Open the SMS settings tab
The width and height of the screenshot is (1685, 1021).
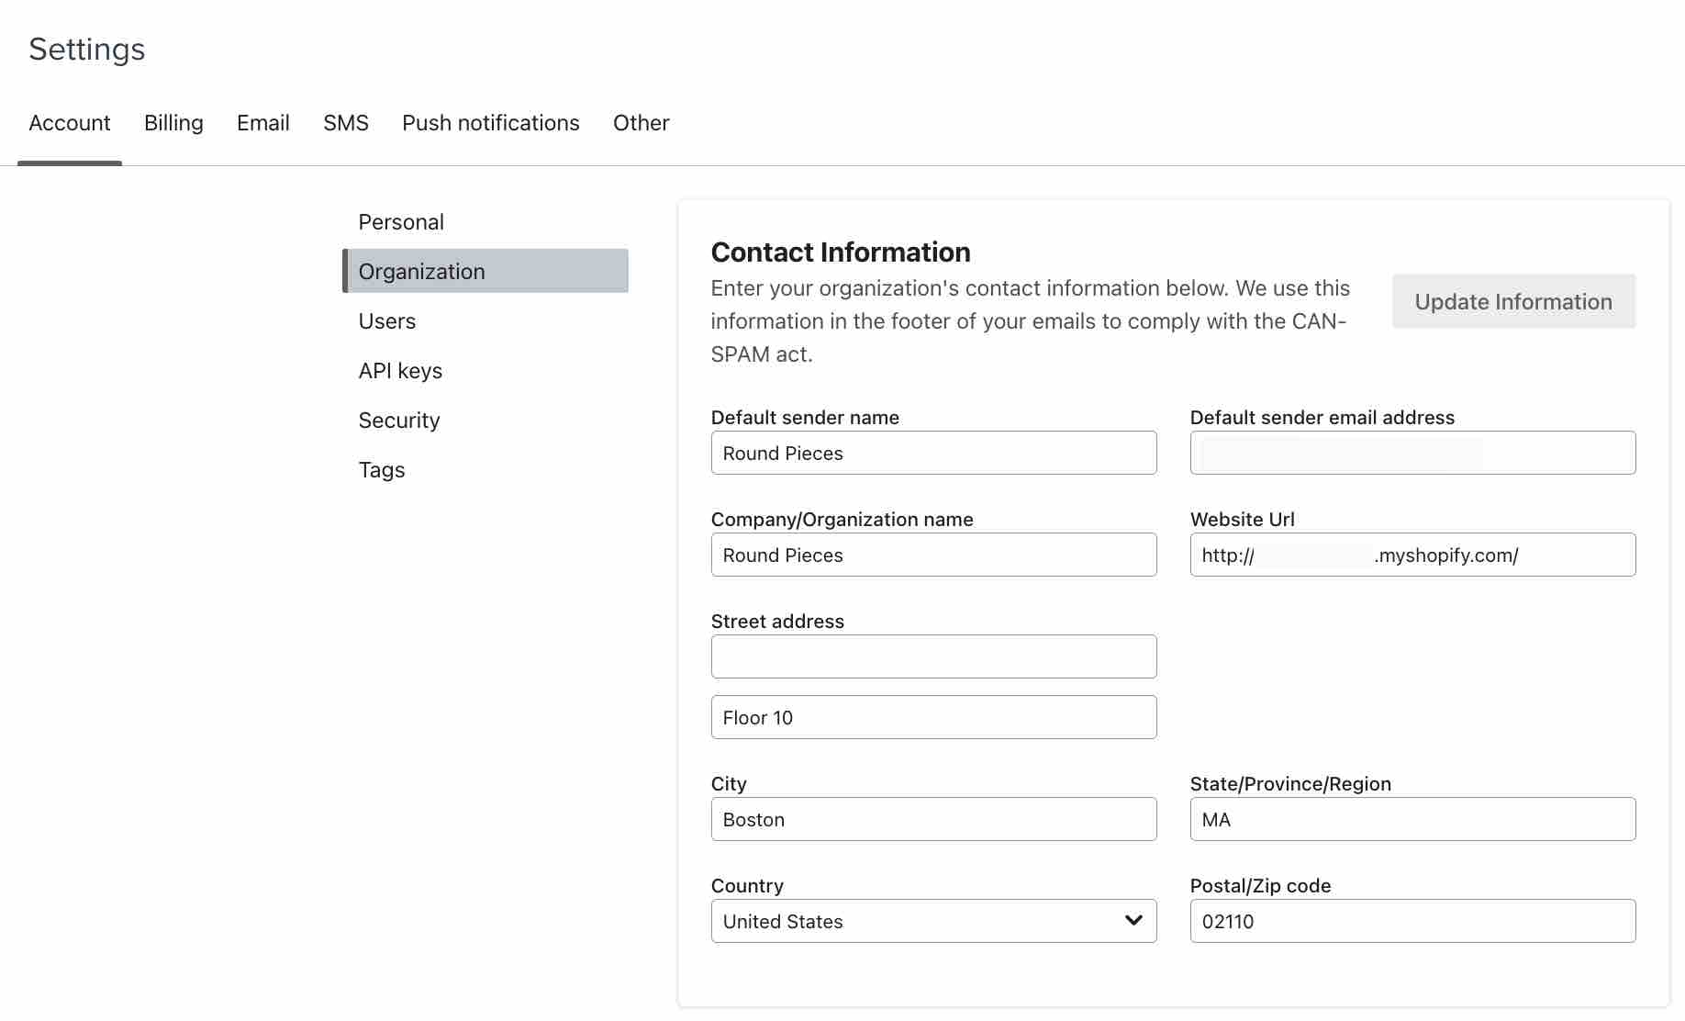pos(345,122)
